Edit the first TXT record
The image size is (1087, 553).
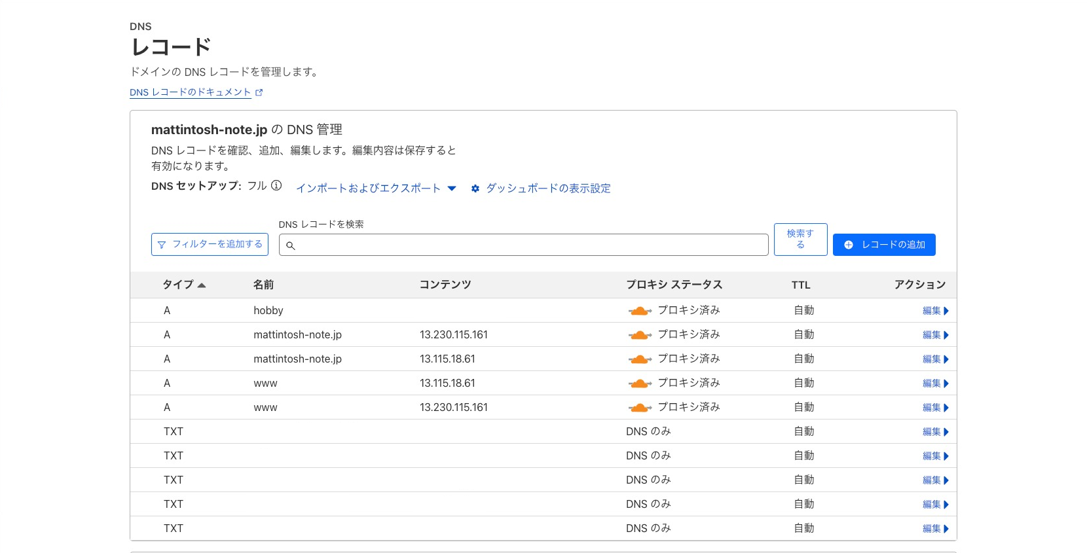(x=935, y=432)
